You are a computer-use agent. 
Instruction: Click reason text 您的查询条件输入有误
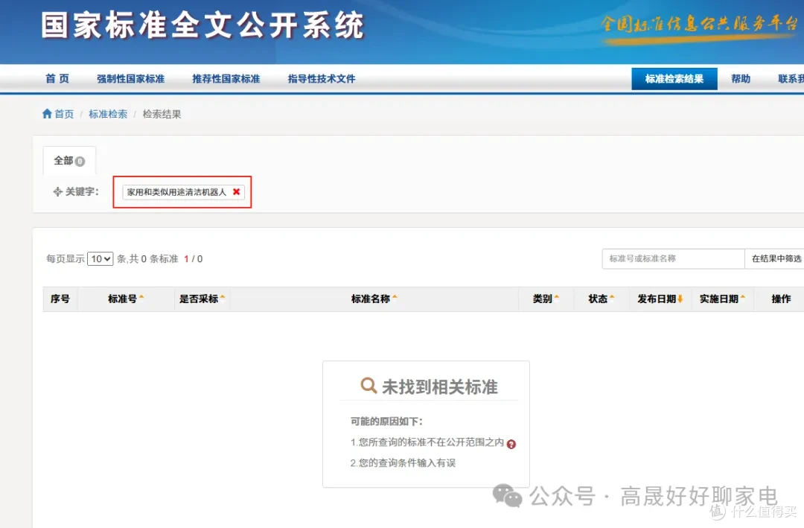click(407, 462)
